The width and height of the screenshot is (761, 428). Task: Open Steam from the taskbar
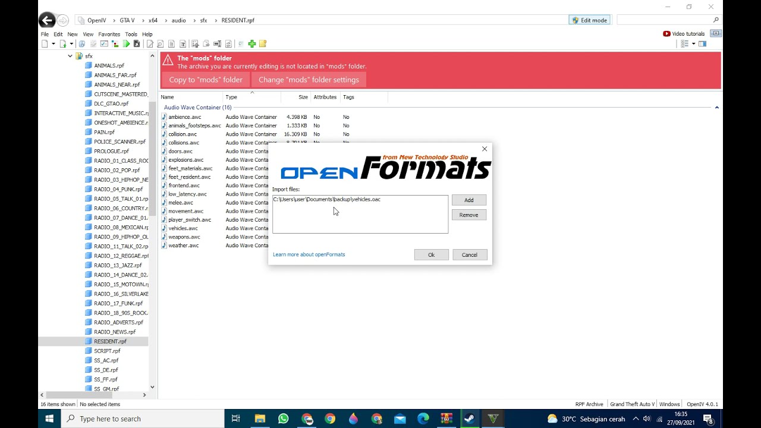tap(469, 418)
